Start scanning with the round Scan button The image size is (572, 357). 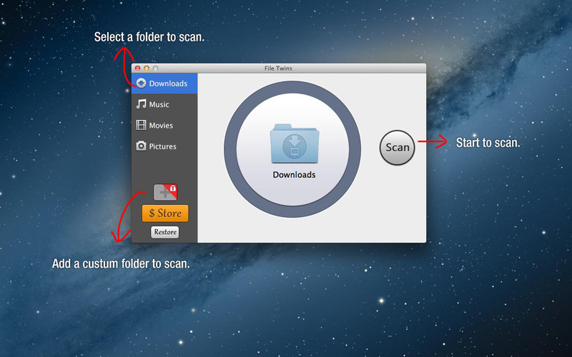pyautogui.click(x=398, y=148)
